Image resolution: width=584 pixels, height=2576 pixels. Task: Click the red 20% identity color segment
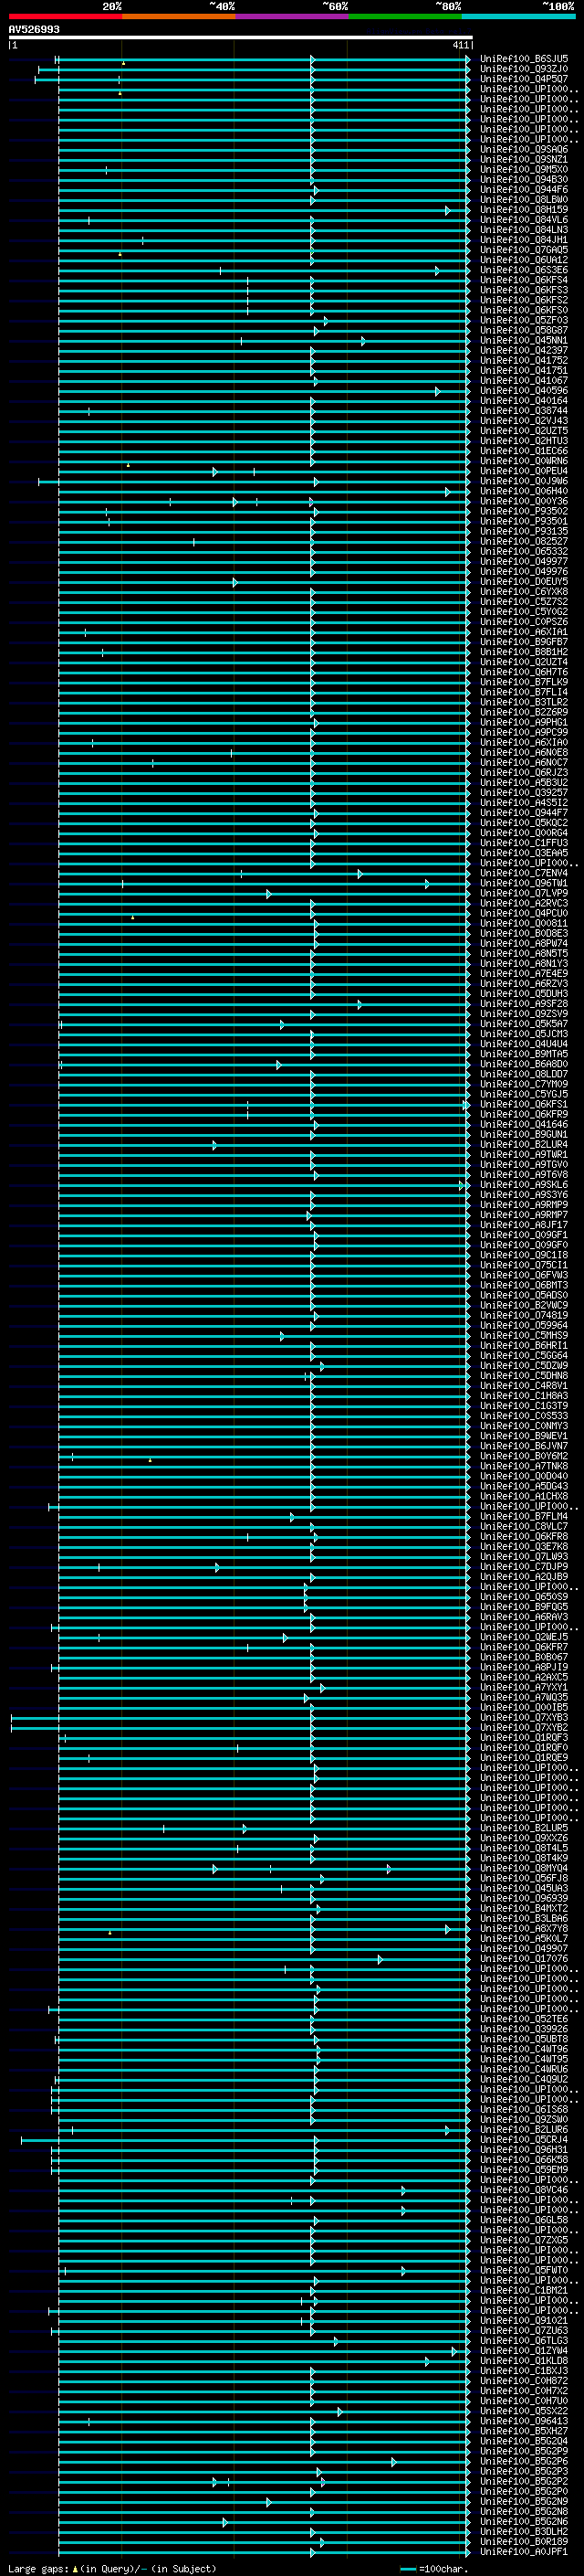coord(65,16)
